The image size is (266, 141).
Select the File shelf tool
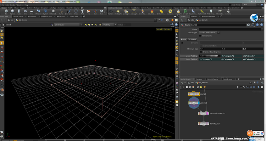pos(89,12)
